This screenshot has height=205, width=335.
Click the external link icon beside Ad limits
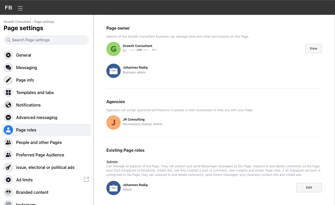pyautogui.click(x=86, y=179)
